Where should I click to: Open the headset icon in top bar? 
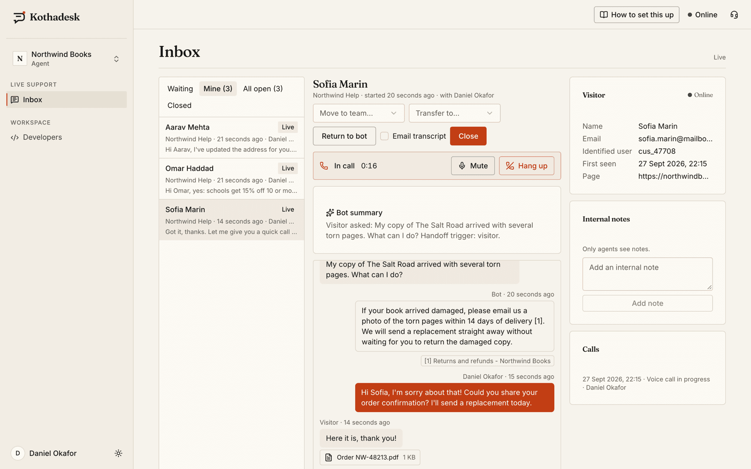click(x=734, y=15)
